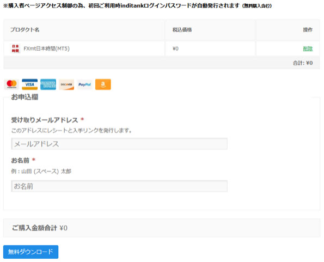The height and width of the screenshot is (262, 324).
Task: Click the VISA card icon
Action: pyautogui.click(x=30, y=84)
